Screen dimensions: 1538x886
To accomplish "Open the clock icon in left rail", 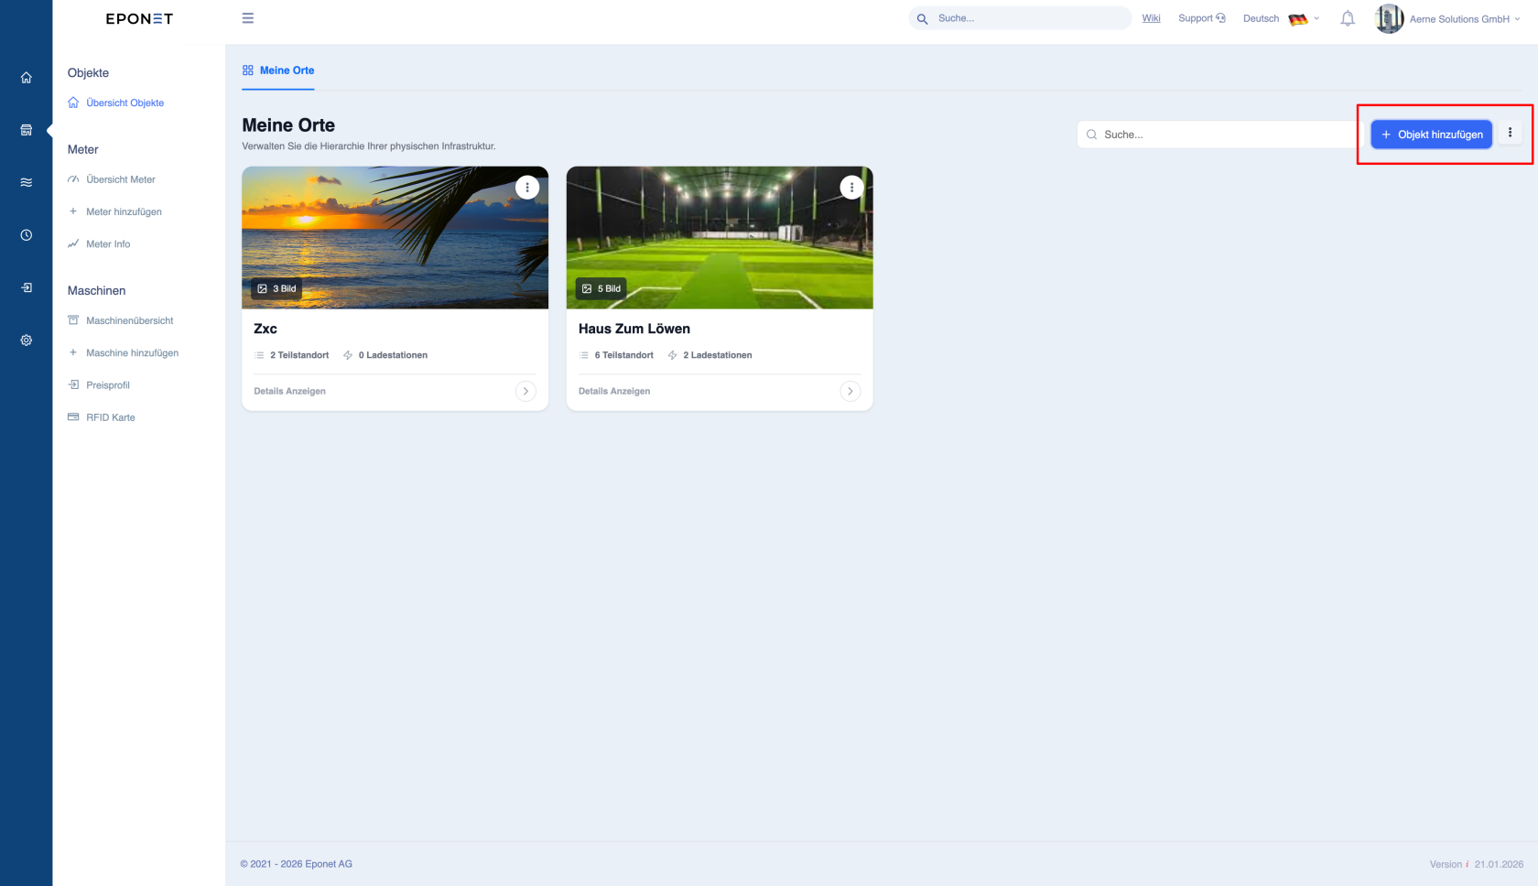I will pos(27,235).
